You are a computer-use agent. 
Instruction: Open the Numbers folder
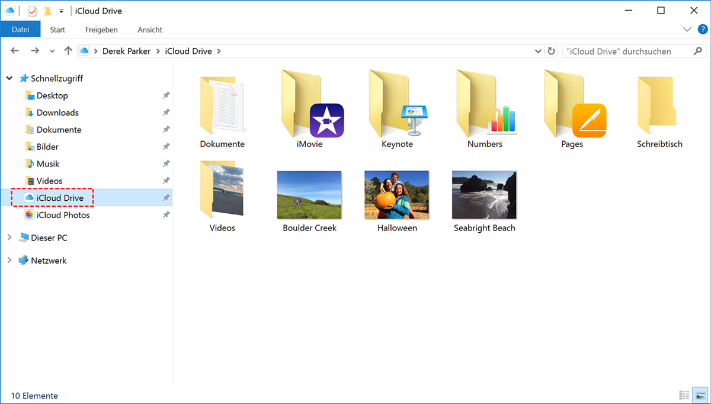tap(485, 105)
